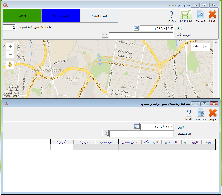Switch the map to نقشه (Map) view

click(x=196, y=47)
